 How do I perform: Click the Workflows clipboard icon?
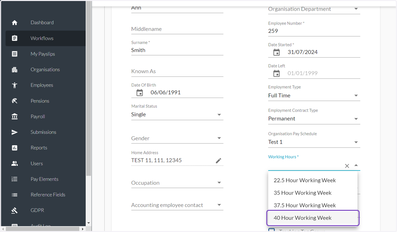(x=15, y=38)
